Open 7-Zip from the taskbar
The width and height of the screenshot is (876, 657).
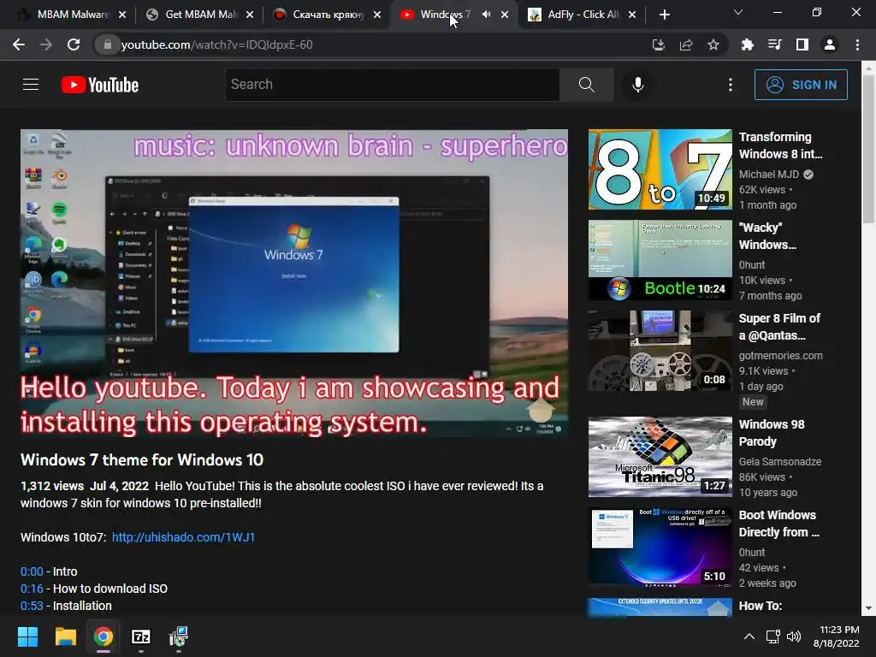coord(141,636)
